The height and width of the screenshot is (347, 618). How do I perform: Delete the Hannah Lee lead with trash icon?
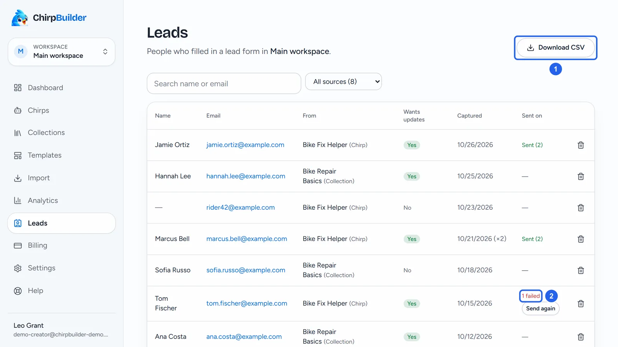coord(581,176)
